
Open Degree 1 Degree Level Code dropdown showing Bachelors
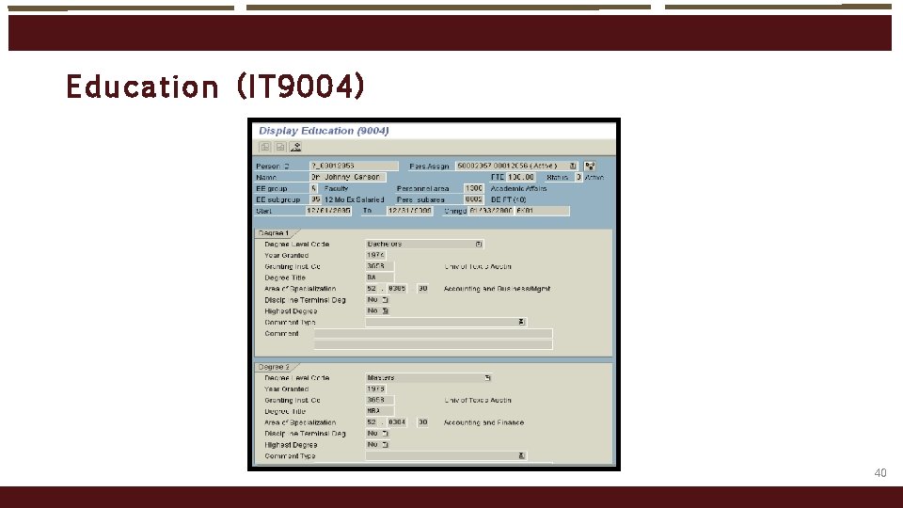pos(479,245)
